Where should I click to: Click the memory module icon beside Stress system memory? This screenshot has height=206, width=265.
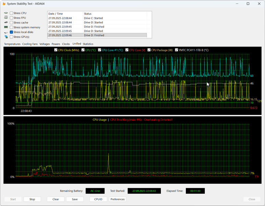click(x=6, y=27)
